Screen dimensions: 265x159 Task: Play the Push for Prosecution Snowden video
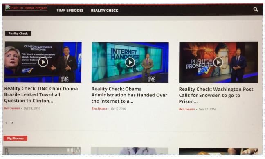[218, 63]
